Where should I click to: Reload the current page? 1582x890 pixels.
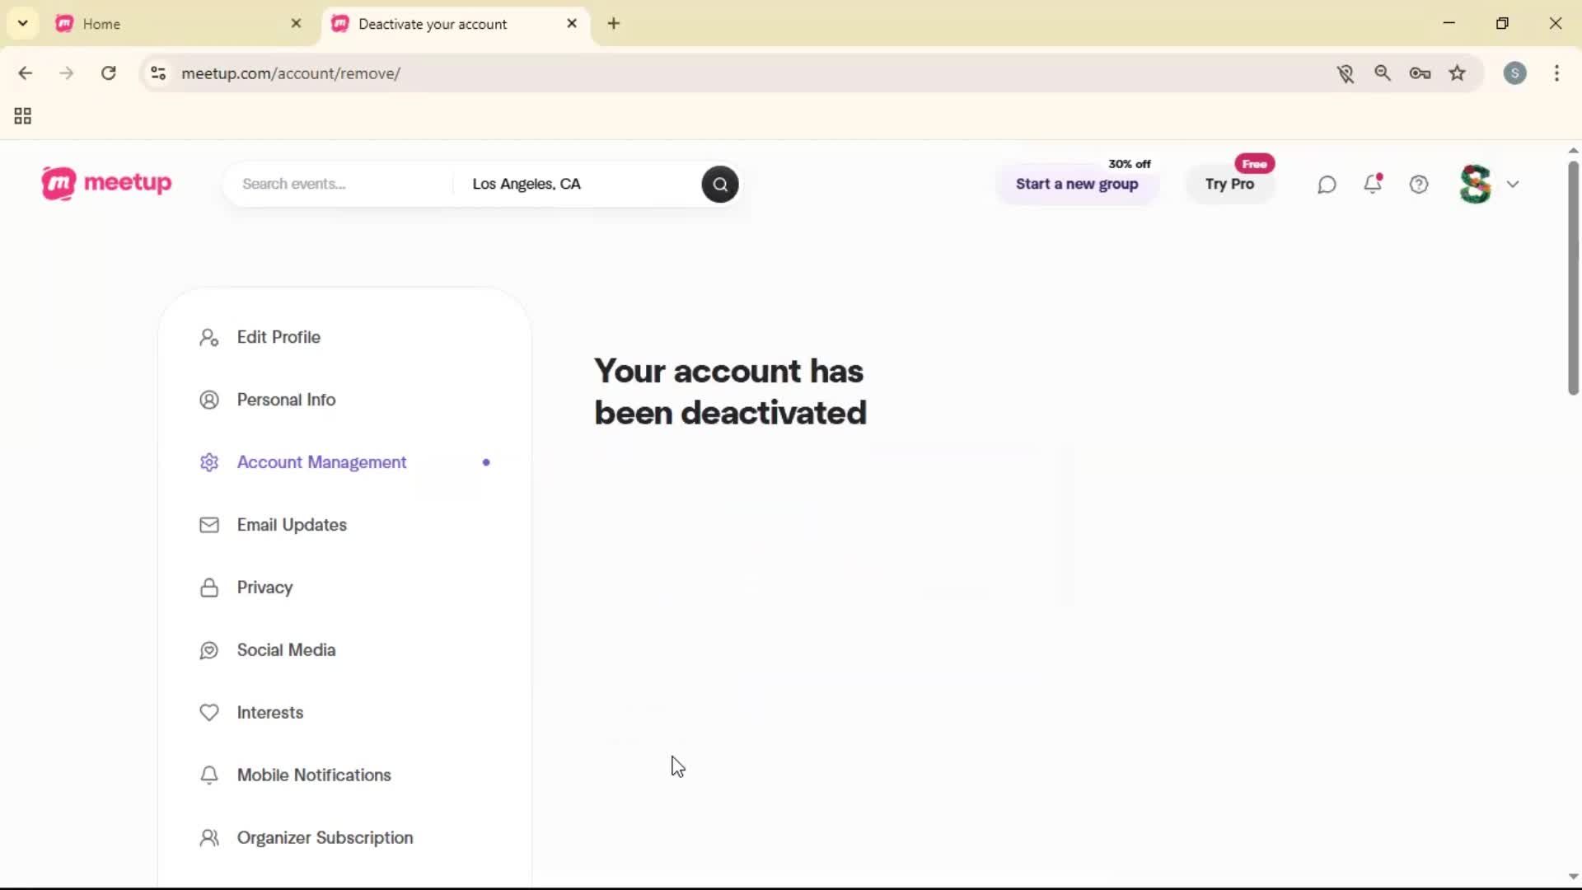pos(108,73)
